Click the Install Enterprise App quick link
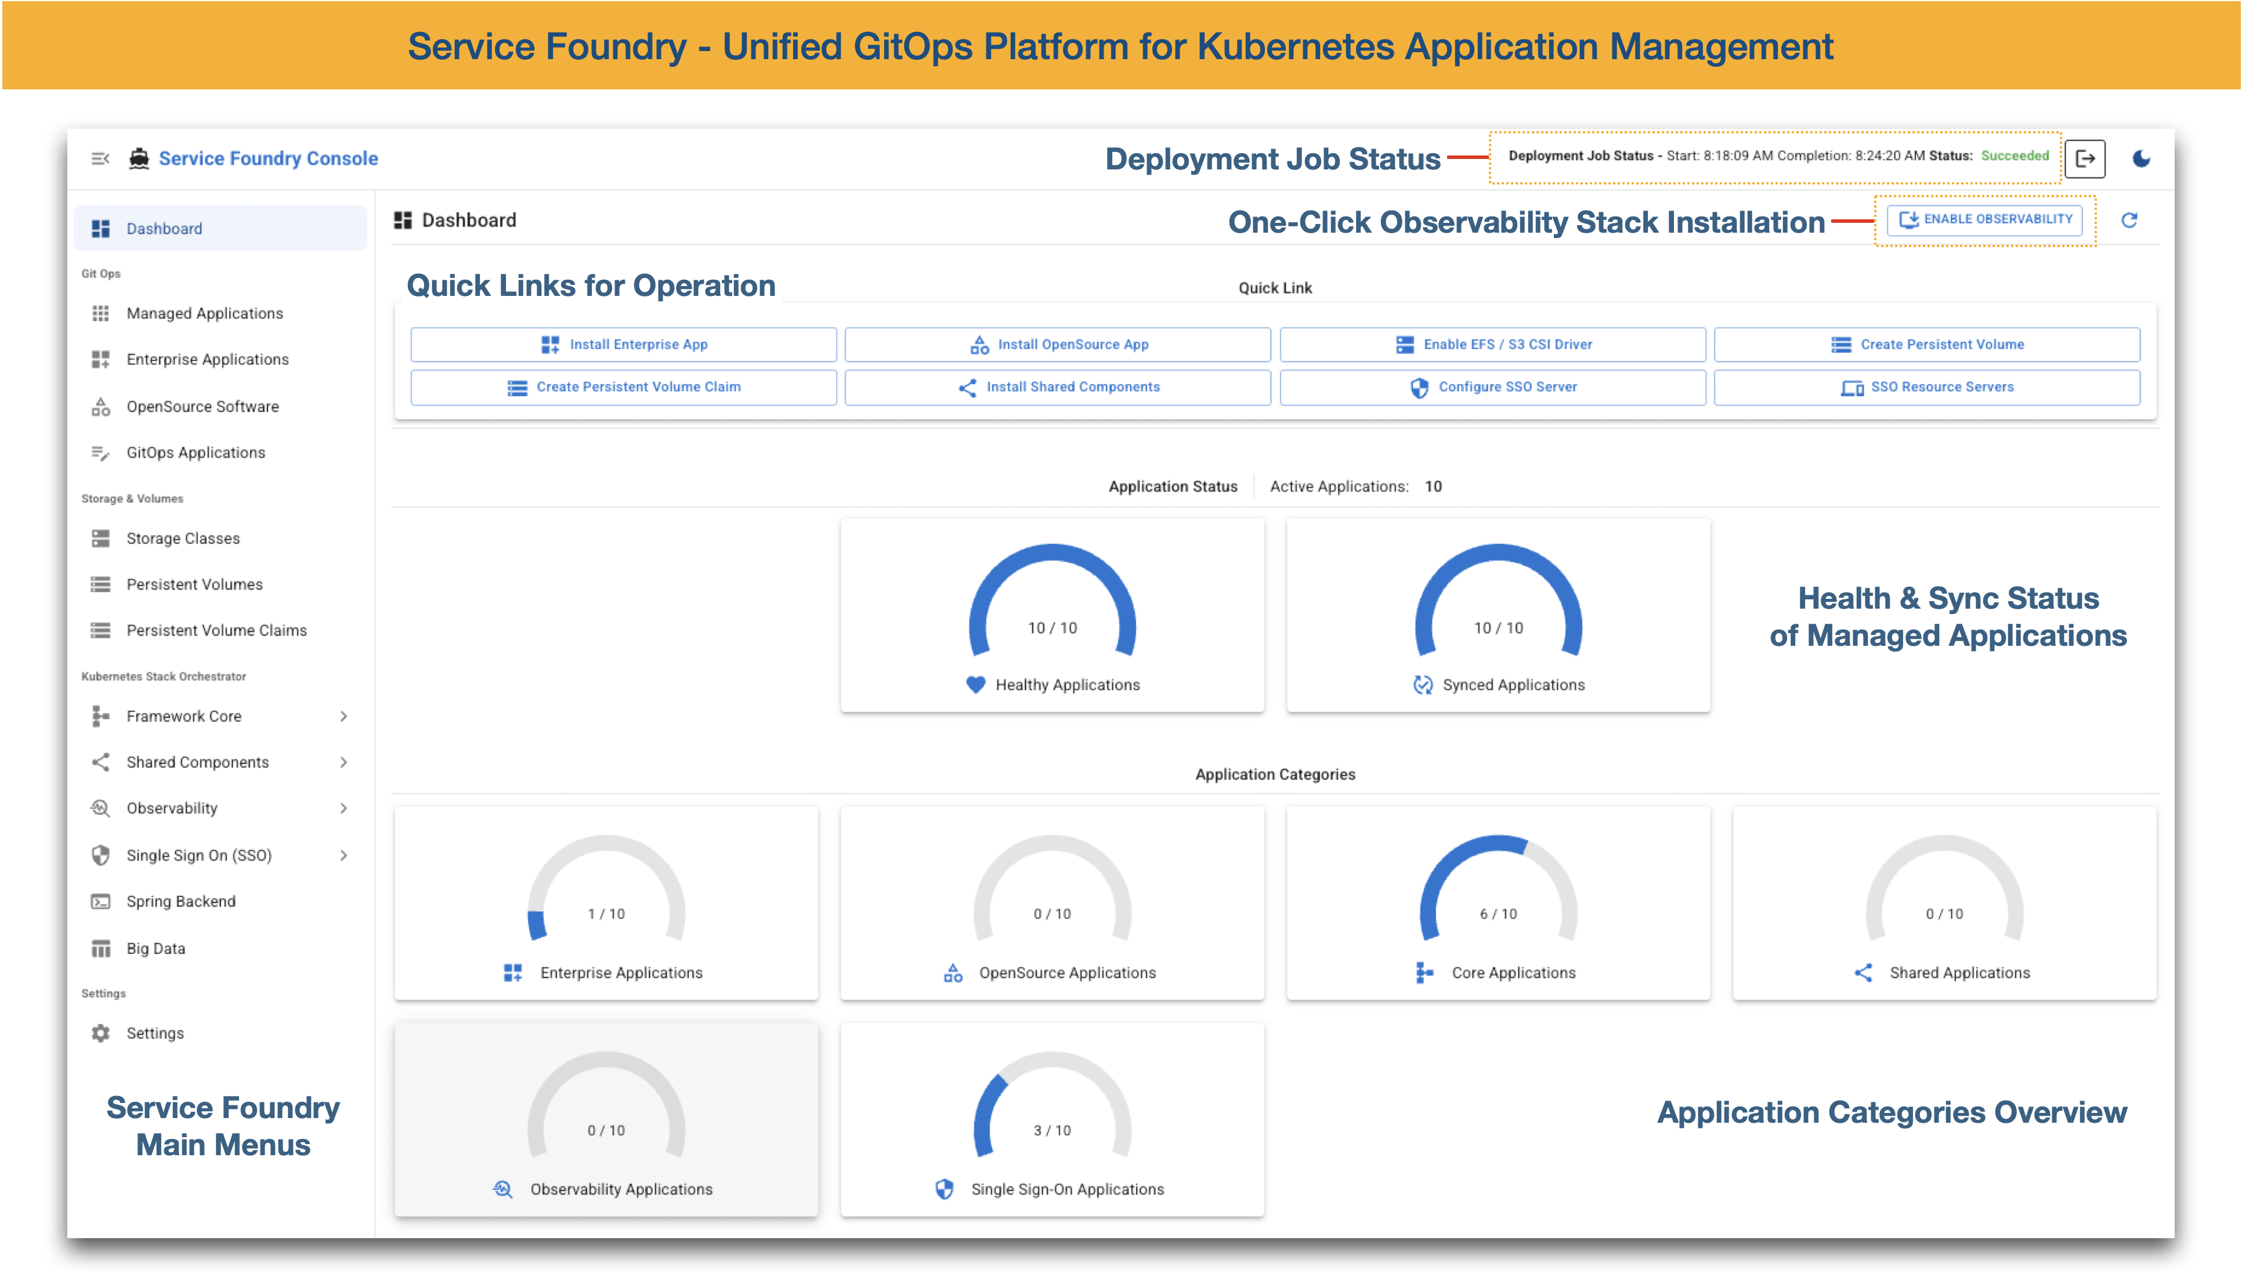The height and width of the screenshot is (1273, 2242). (x=623, y=343)
